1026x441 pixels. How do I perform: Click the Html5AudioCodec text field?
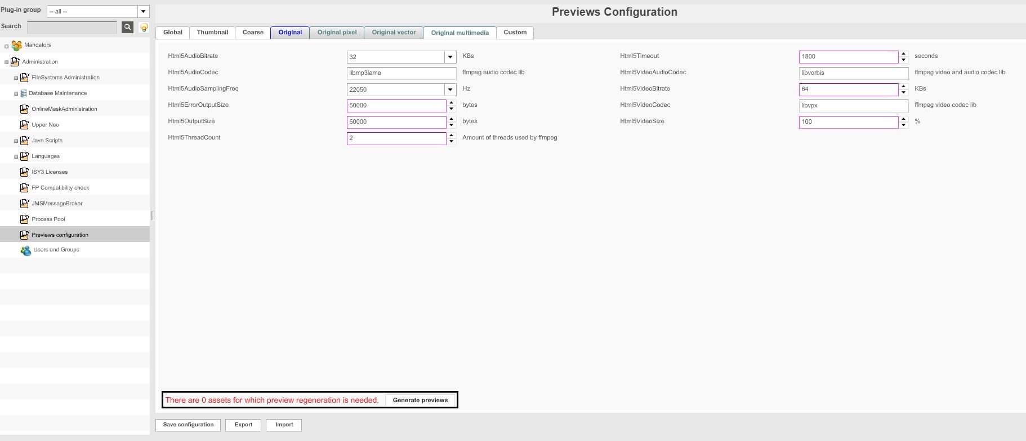(402, 73)
